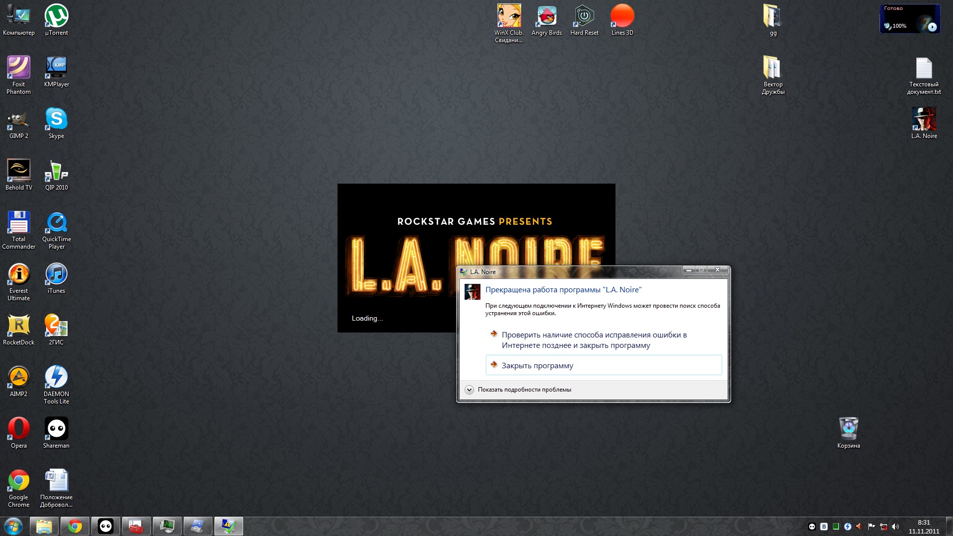Viewport: 953px width, 536px height.
Task: Open RocketDock shortcut
Action: point(19,330)
